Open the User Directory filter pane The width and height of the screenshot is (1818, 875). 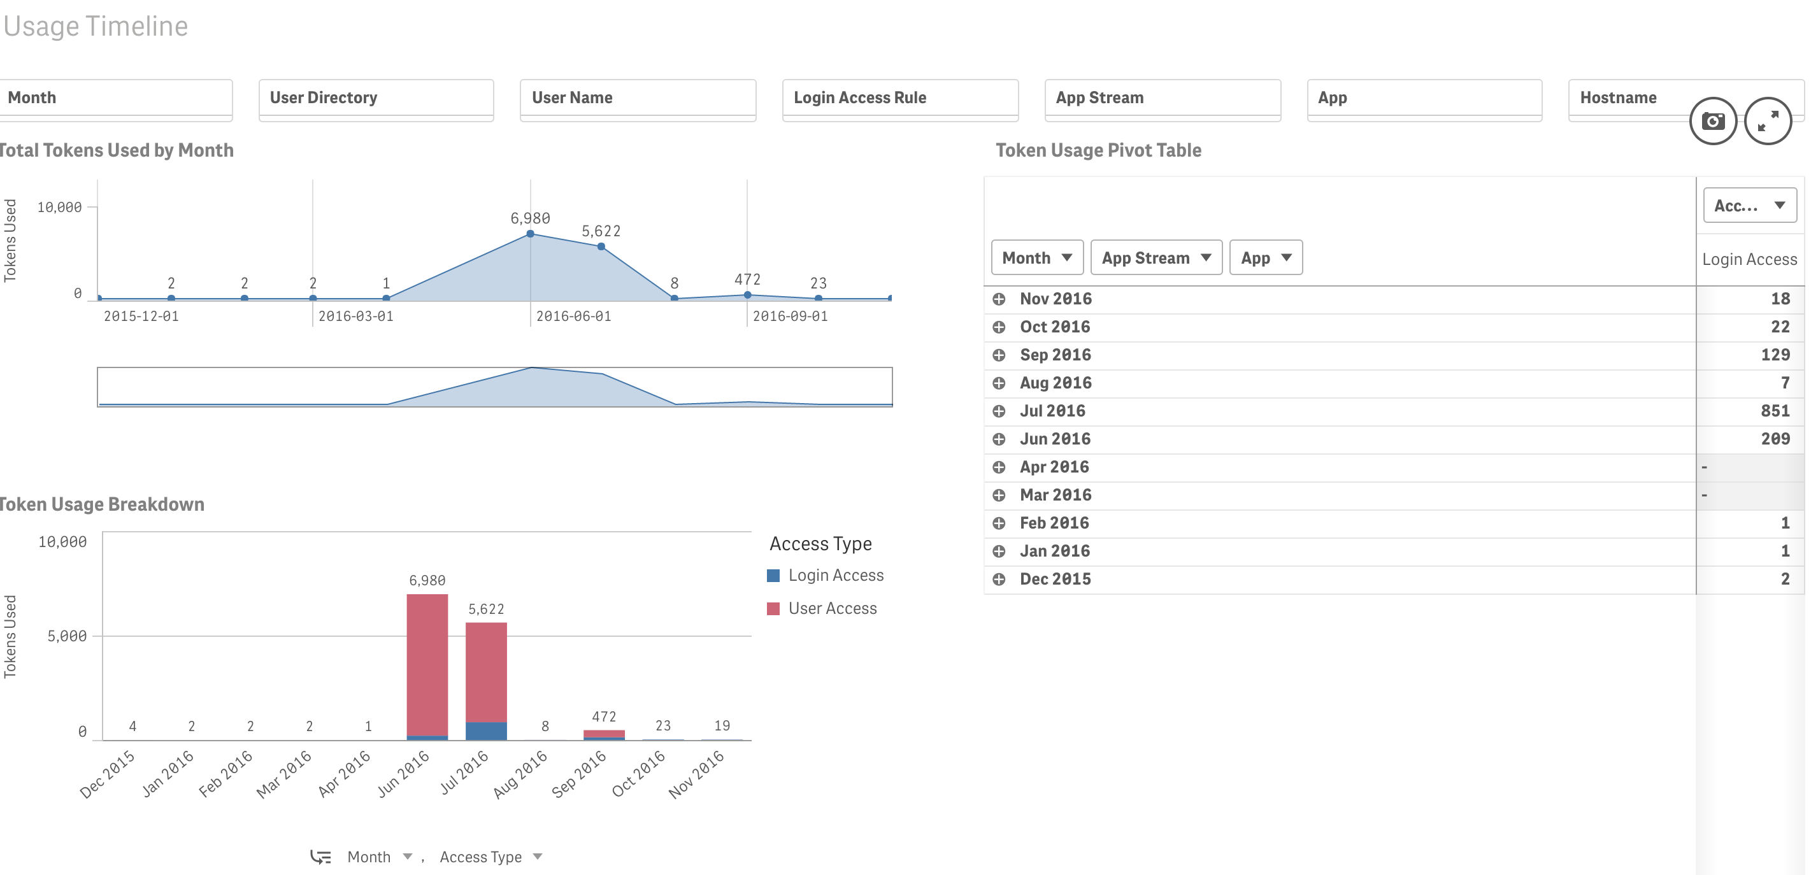376,99
